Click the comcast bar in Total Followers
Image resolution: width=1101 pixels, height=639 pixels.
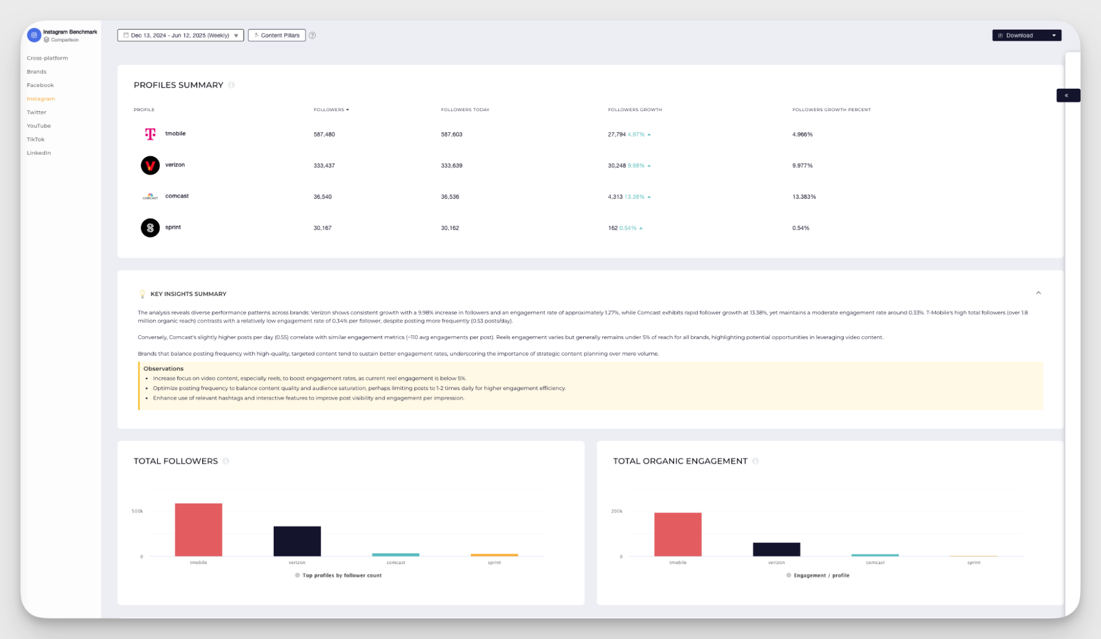[395, 555]
